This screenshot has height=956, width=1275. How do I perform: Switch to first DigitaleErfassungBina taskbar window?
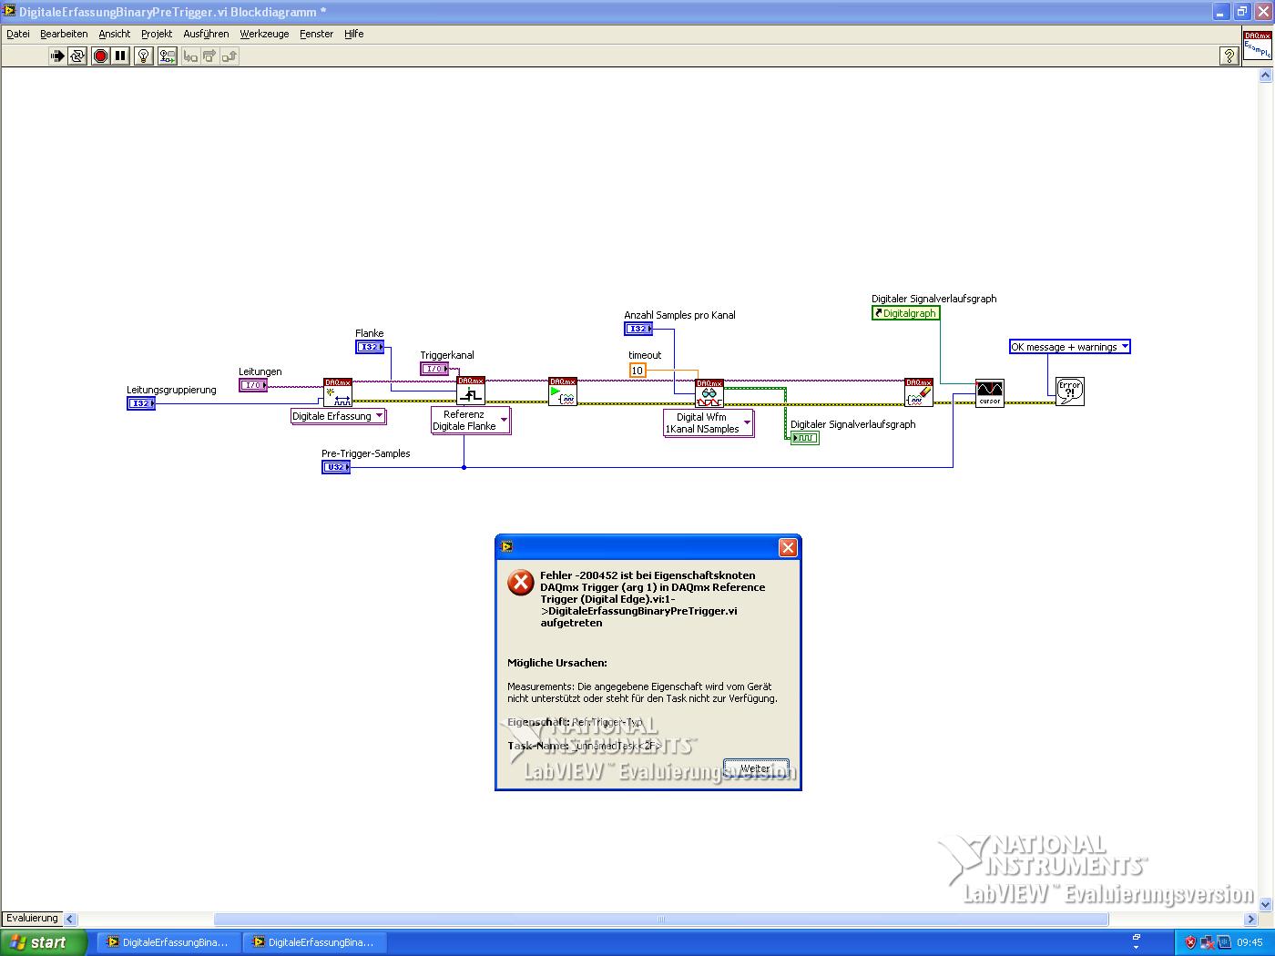pyautogui.click(x=168, y=942)
